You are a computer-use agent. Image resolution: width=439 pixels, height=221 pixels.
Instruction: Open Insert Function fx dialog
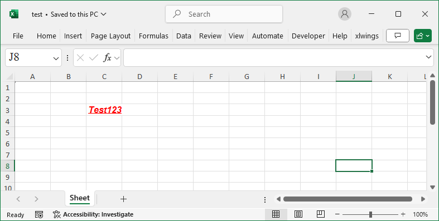pos(108,58)
